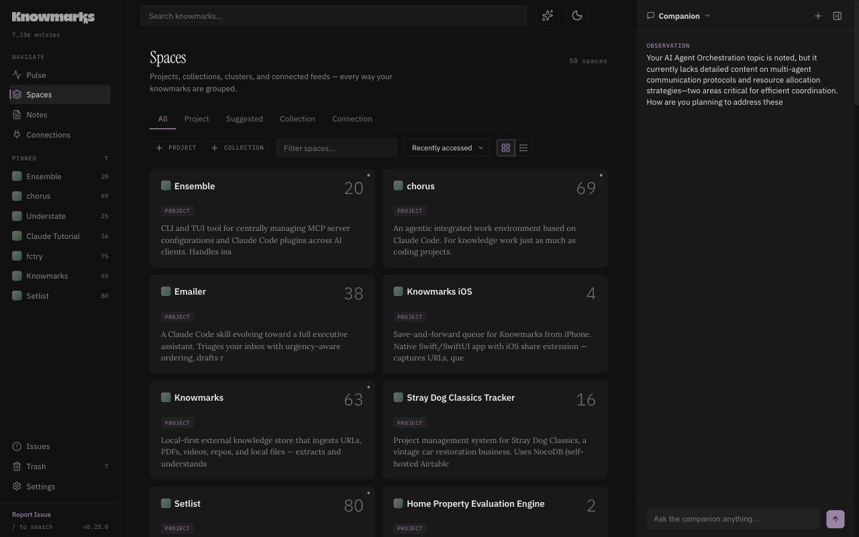
Task: Open pinned Ensemble space in sidebar
Action: coord(60,177)
